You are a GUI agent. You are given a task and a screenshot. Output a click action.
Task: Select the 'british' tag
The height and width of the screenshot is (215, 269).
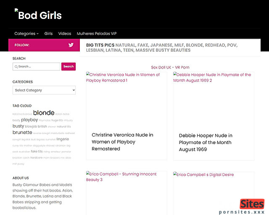coord(42,126)
